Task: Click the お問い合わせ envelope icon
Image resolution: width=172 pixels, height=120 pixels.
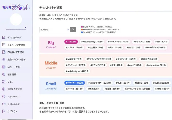Action: pos(4,104)
